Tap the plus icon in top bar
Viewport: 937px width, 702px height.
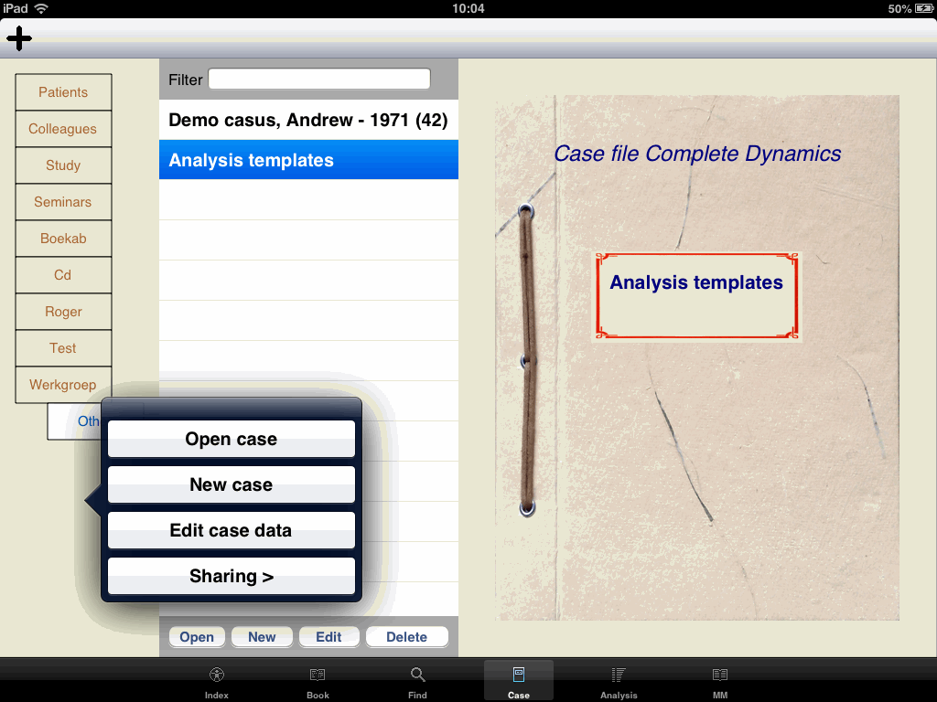19,38
